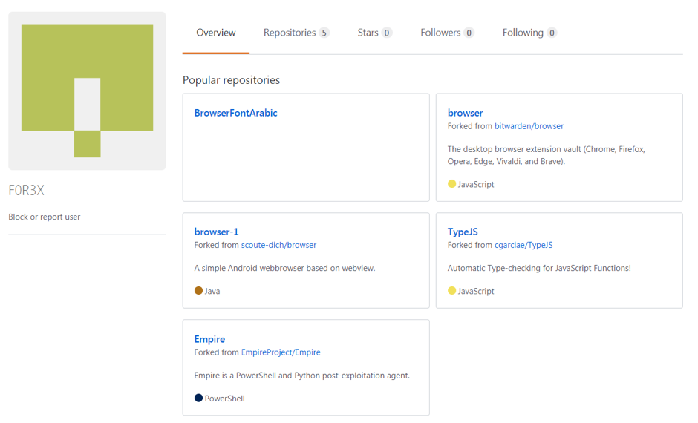Open the bitwarden/browser fork source
Viewport: 698px width, 423px height.
point(529,126)
